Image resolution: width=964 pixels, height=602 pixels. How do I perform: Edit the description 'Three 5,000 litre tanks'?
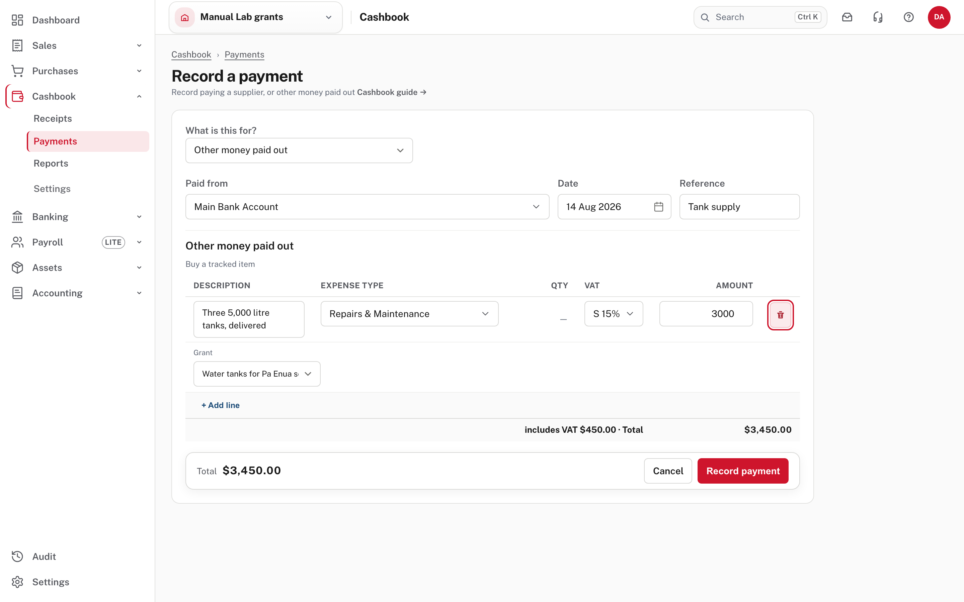[249, 319]
